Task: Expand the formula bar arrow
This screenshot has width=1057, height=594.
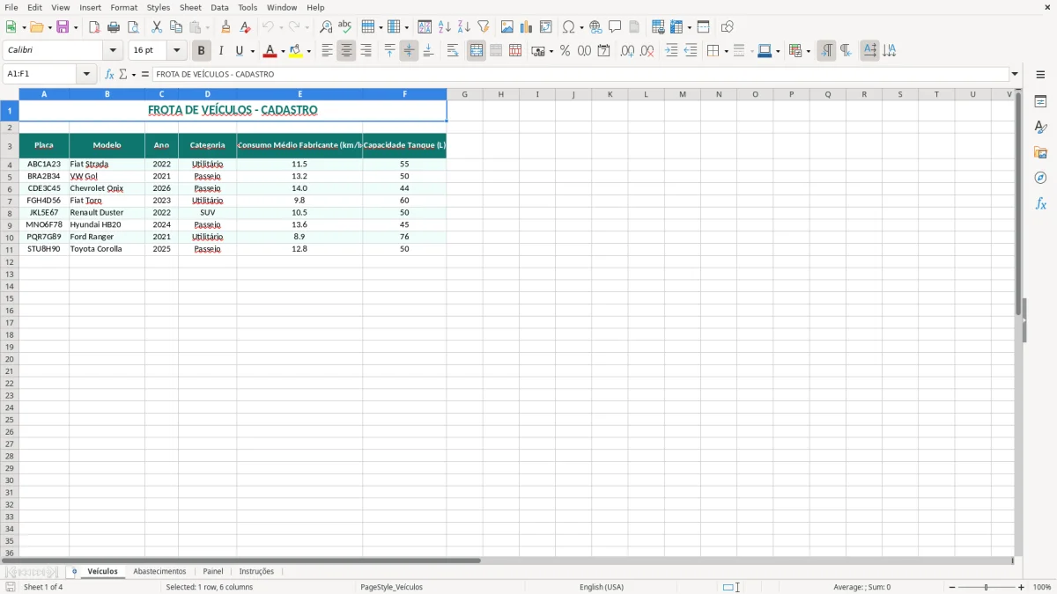Action: point(1015,75)
